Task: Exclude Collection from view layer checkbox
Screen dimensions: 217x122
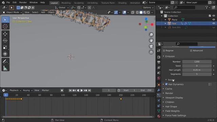Action: [x=210, y=16]
